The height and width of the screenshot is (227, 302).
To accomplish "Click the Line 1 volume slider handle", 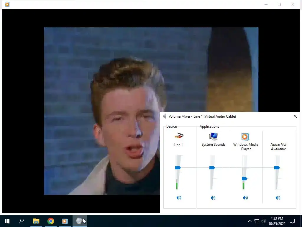I will pos(178,168).
